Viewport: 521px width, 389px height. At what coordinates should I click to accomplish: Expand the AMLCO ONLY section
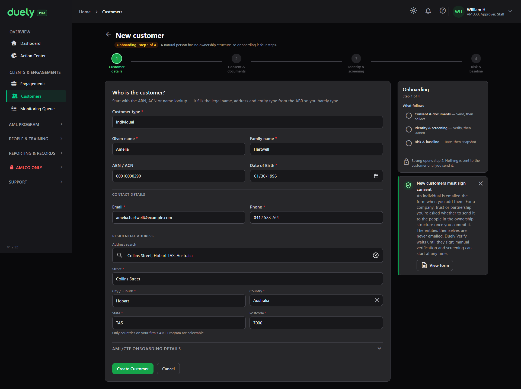36,167
